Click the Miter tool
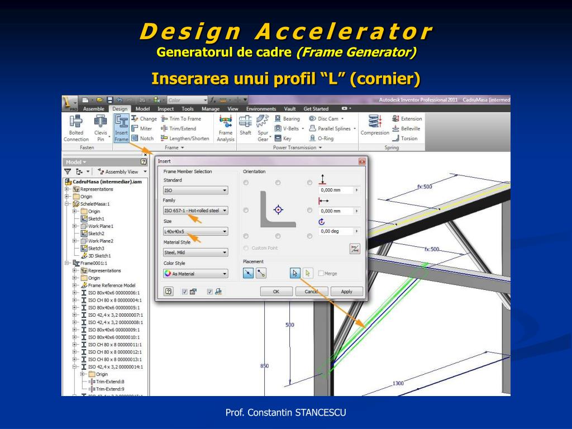Image resolution: width=572 pixels, height=429 pixels. 141,128
